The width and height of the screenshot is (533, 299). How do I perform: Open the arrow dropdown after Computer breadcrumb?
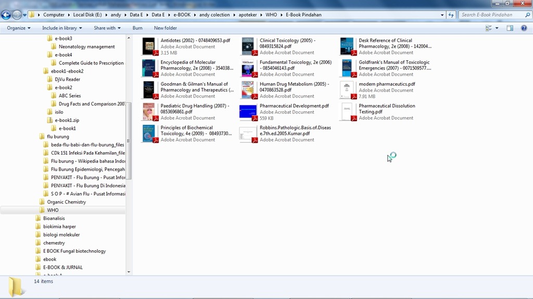coord(69,15)
